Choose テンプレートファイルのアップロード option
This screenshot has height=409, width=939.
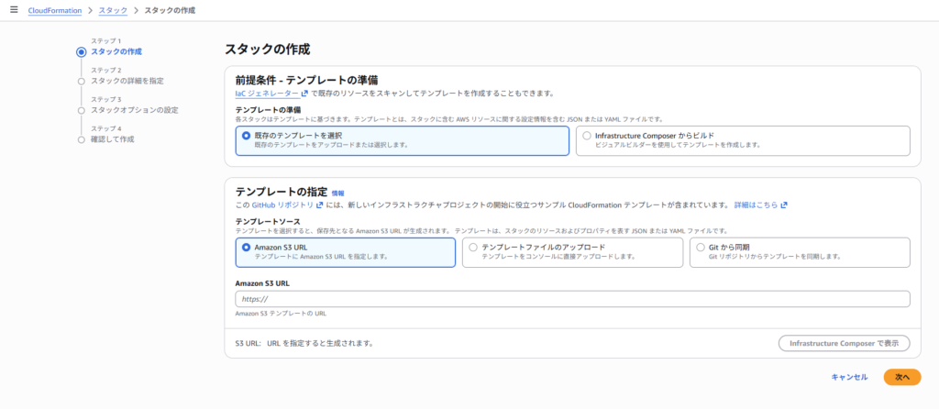[473, 248]
